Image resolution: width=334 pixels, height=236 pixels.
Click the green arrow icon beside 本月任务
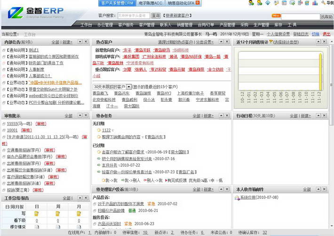click(99, 165)
